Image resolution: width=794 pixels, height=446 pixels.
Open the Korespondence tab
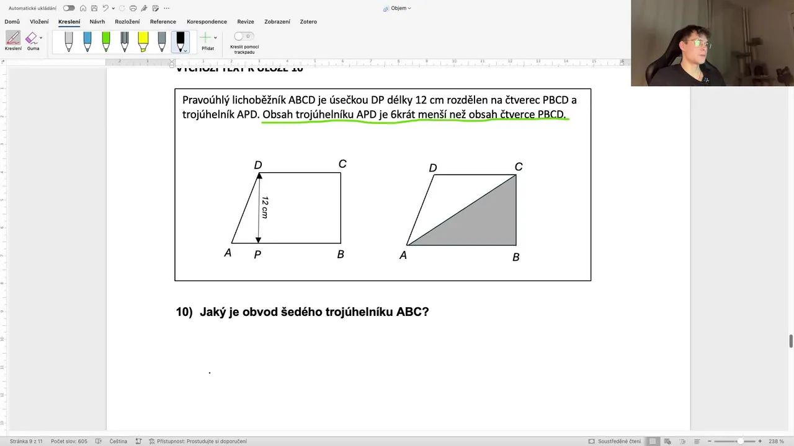tap(207, 22)
